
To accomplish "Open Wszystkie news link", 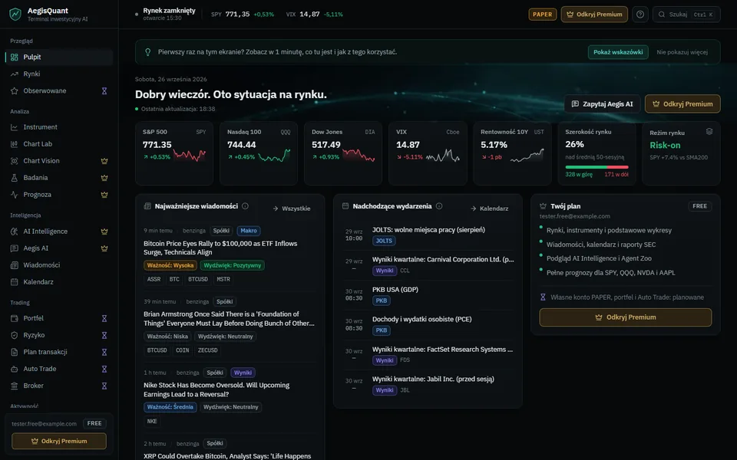I will (x=292, y=209).
